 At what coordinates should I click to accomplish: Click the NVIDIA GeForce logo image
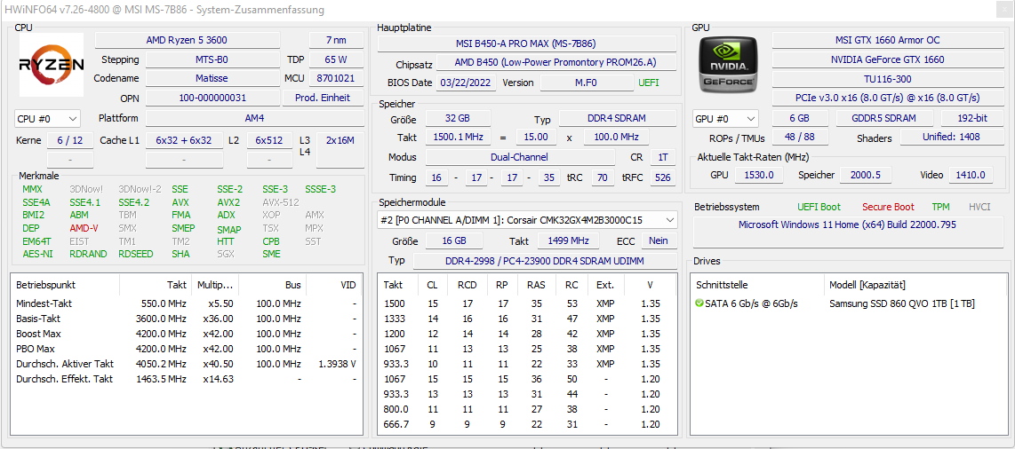(728, 66)
